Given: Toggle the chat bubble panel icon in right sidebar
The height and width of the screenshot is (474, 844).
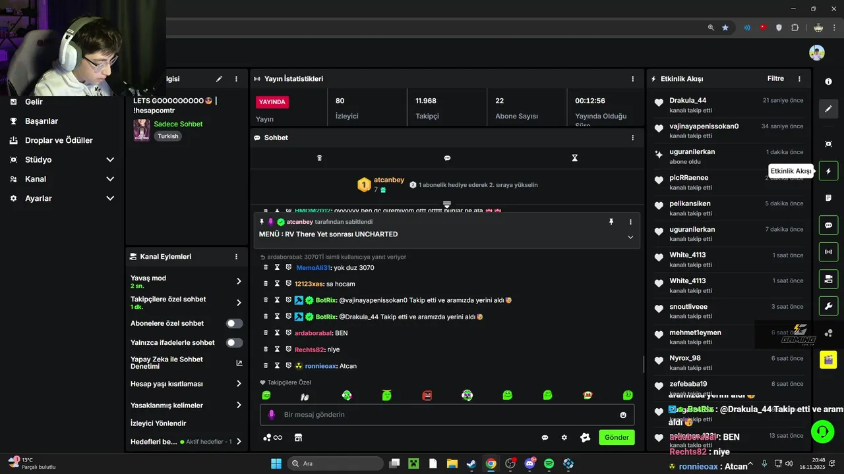Looking at the screenshot, I should tap(828, 225).
